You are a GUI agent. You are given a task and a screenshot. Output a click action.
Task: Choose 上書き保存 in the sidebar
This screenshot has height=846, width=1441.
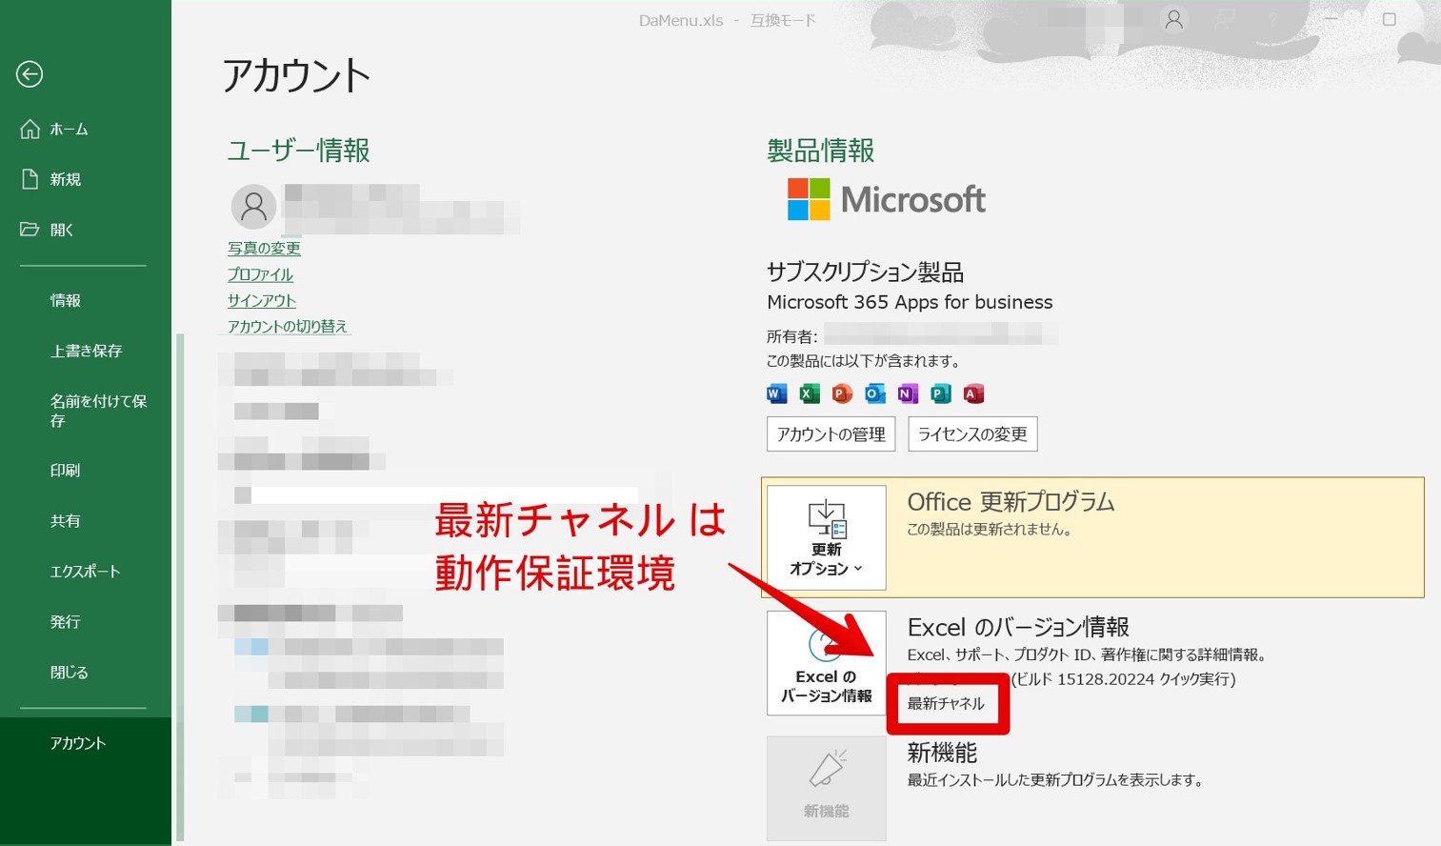[86, 351]
